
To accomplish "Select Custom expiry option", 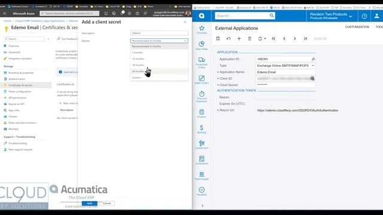I will 159,78.
